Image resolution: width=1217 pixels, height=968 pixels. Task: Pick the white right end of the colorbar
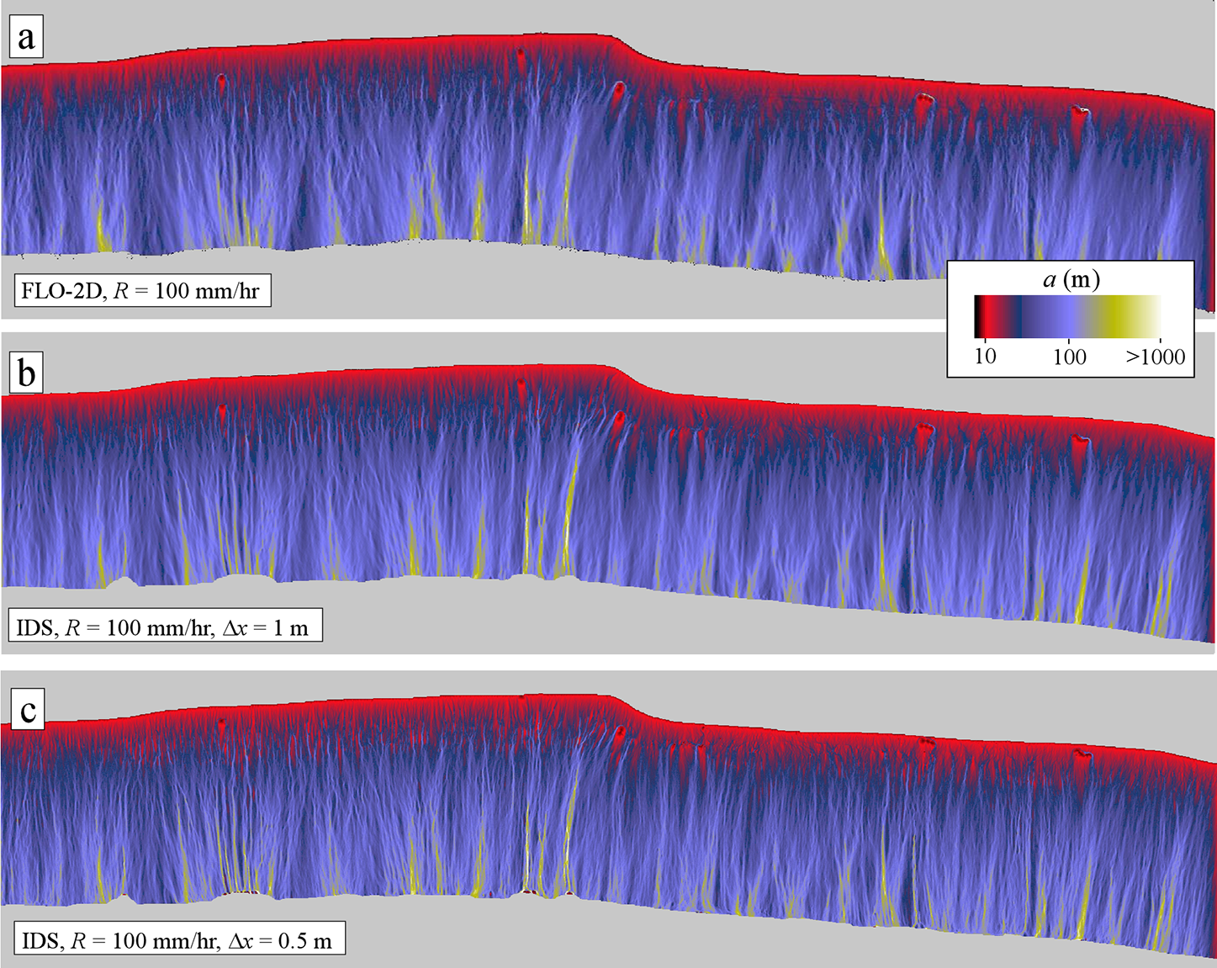tap(1156, 316)
